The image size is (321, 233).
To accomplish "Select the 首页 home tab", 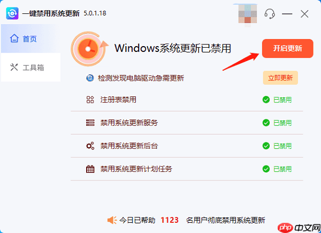I will tap(30, 39).
